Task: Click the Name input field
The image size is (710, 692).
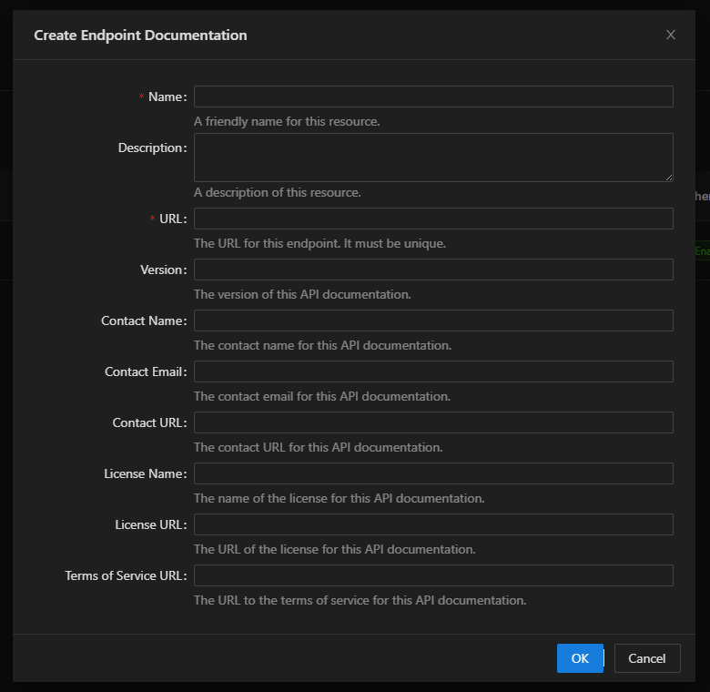Action: pos(433,97)
